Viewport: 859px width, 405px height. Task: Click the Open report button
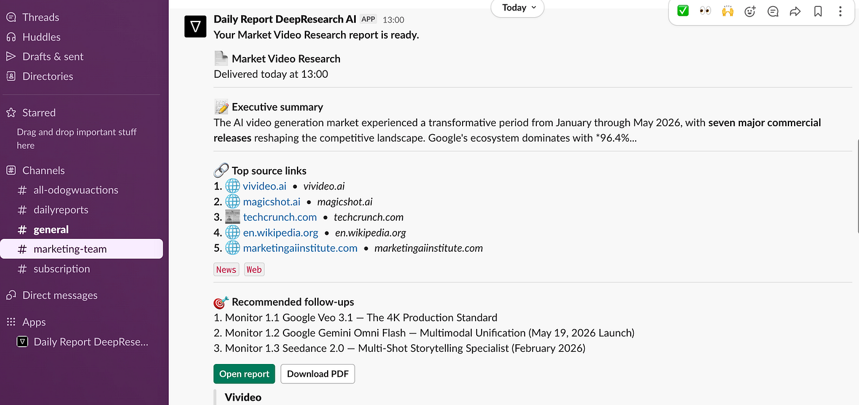point(244,374)
